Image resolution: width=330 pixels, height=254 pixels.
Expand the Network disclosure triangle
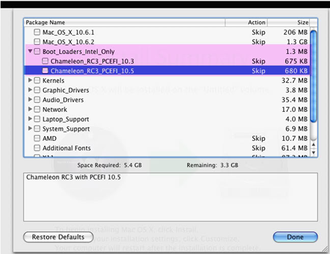coord(30,109)
